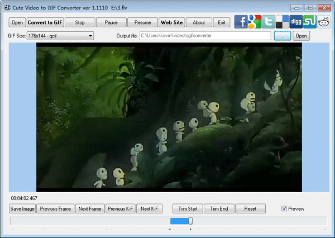Click the Google share icon
This screenshot has width=335, height=238.
pos(255,22)
